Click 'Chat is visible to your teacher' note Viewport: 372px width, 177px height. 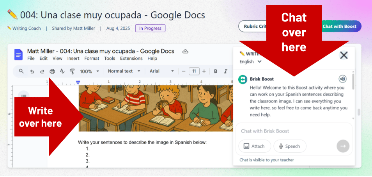pyautogui.click(x=267, y=160)
